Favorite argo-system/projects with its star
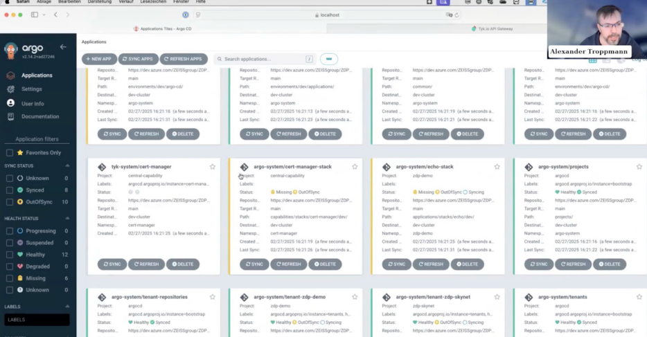 pos(639,167)
